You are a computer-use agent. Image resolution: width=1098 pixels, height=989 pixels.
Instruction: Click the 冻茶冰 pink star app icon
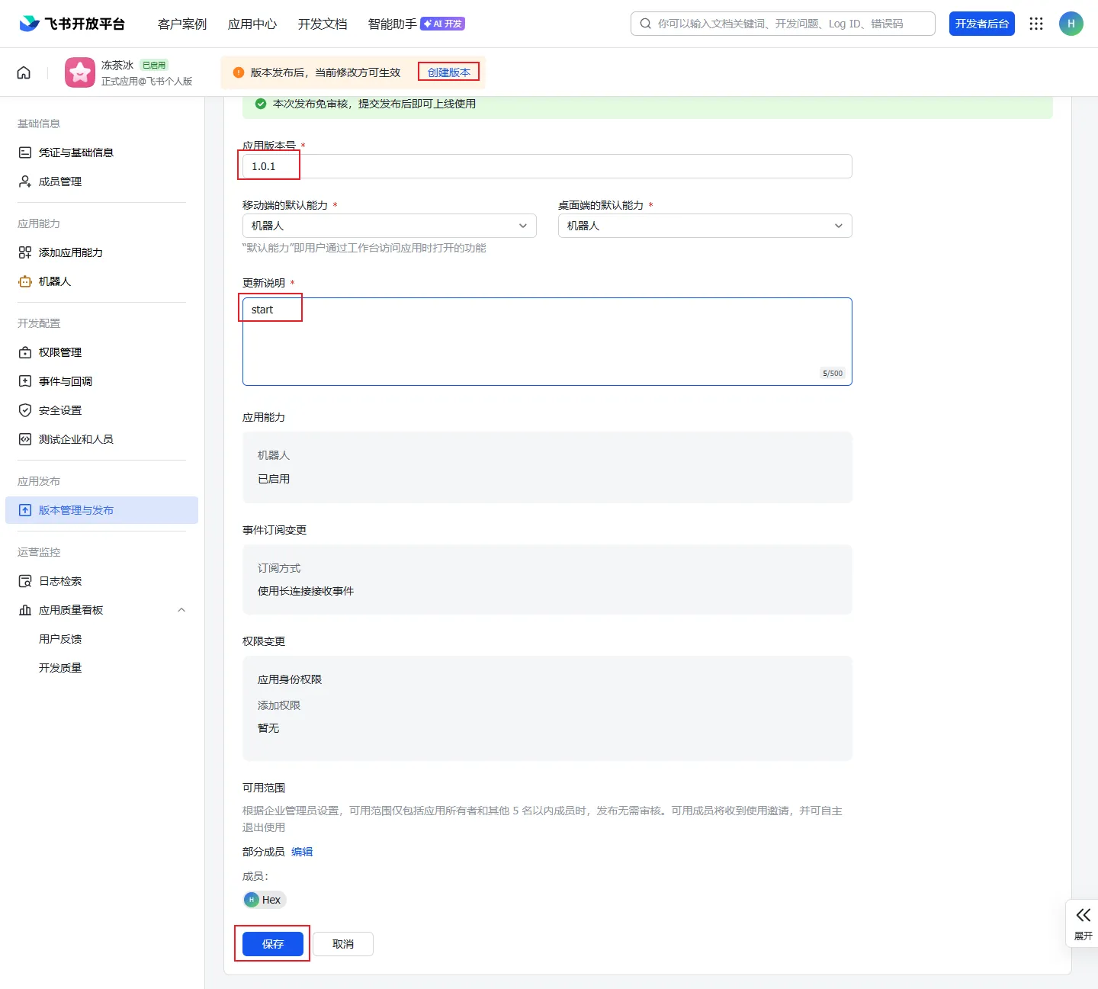pos(80,72)
